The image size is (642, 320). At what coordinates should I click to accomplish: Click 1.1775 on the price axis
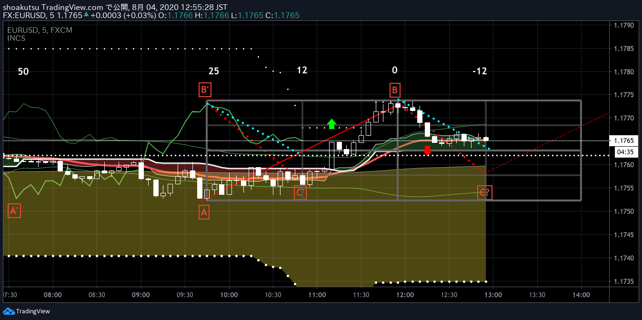click(624, 95)
